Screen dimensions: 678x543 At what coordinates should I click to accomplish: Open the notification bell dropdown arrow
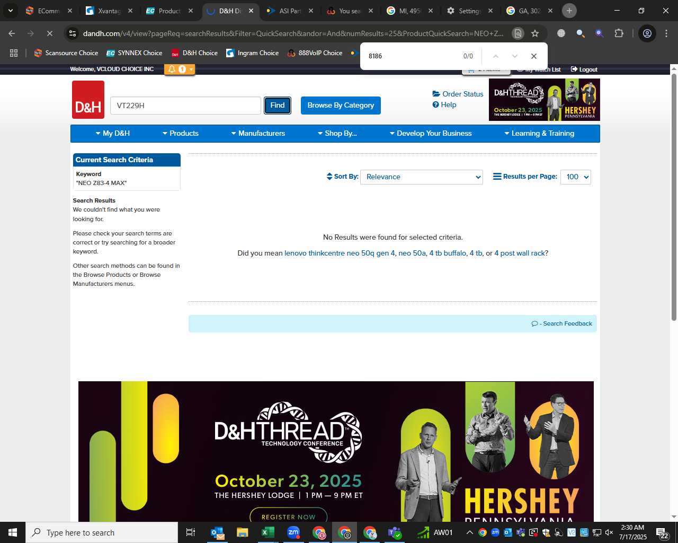191,69
